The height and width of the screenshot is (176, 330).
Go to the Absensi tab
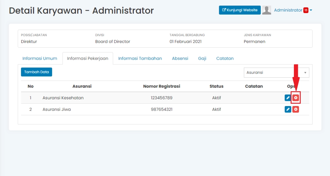(180, 58)
